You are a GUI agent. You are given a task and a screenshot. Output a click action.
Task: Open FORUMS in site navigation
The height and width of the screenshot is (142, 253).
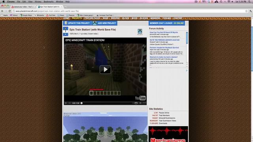[167, 19]
